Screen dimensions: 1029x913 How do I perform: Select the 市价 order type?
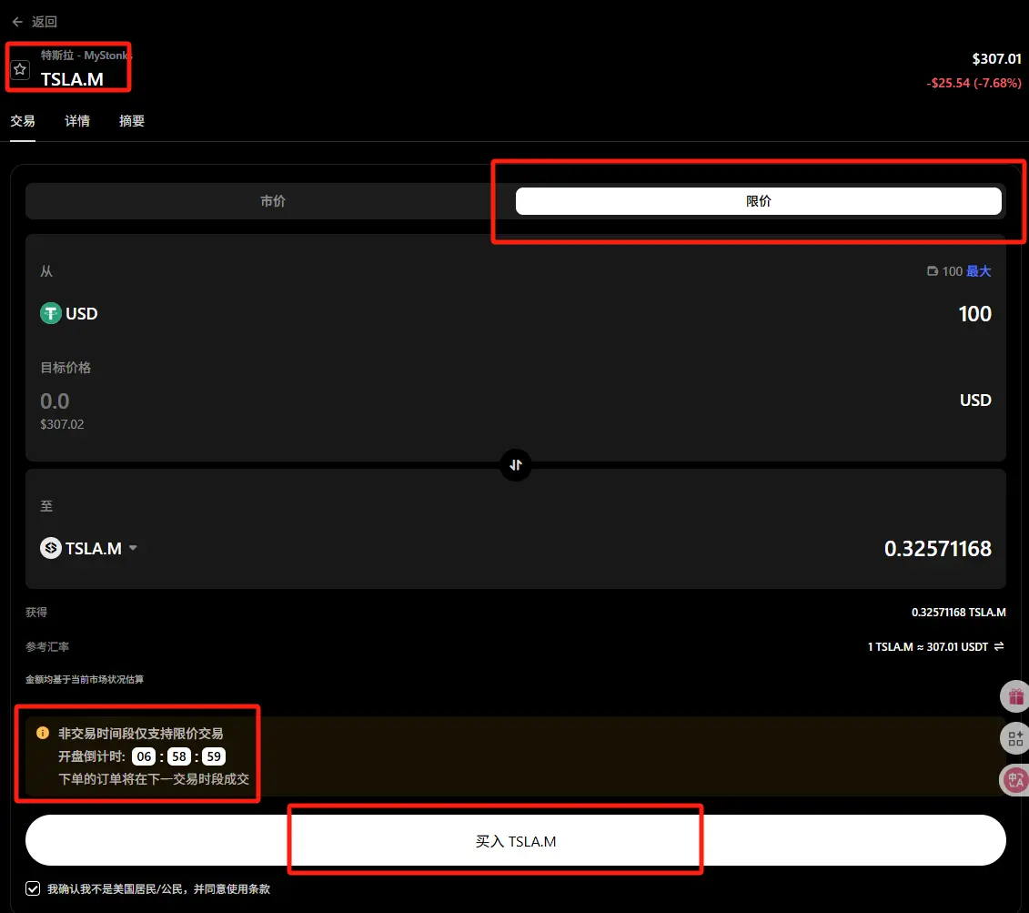(x=272, y=201)
